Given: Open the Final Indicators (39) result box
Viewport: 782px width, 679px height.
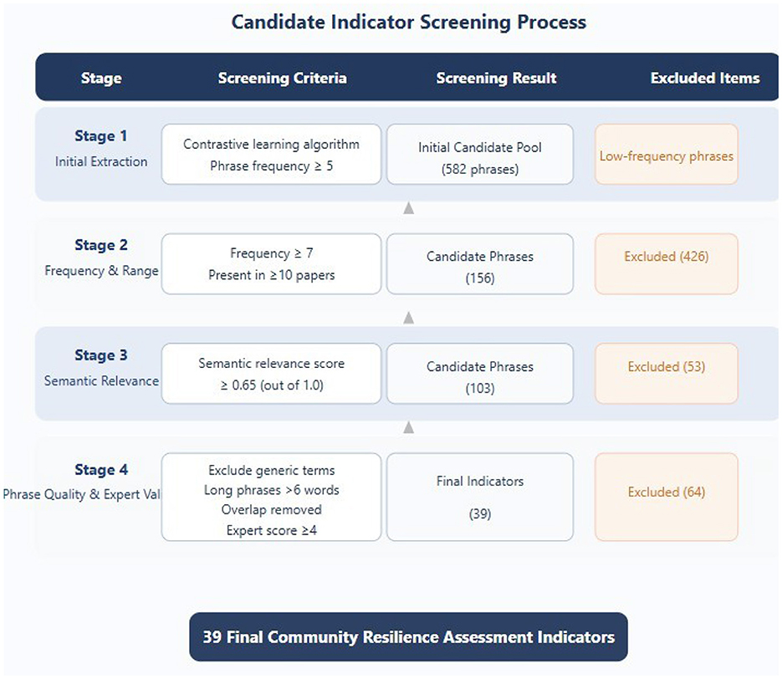Looking at the screenshot, I should click(x=479, y=497).
